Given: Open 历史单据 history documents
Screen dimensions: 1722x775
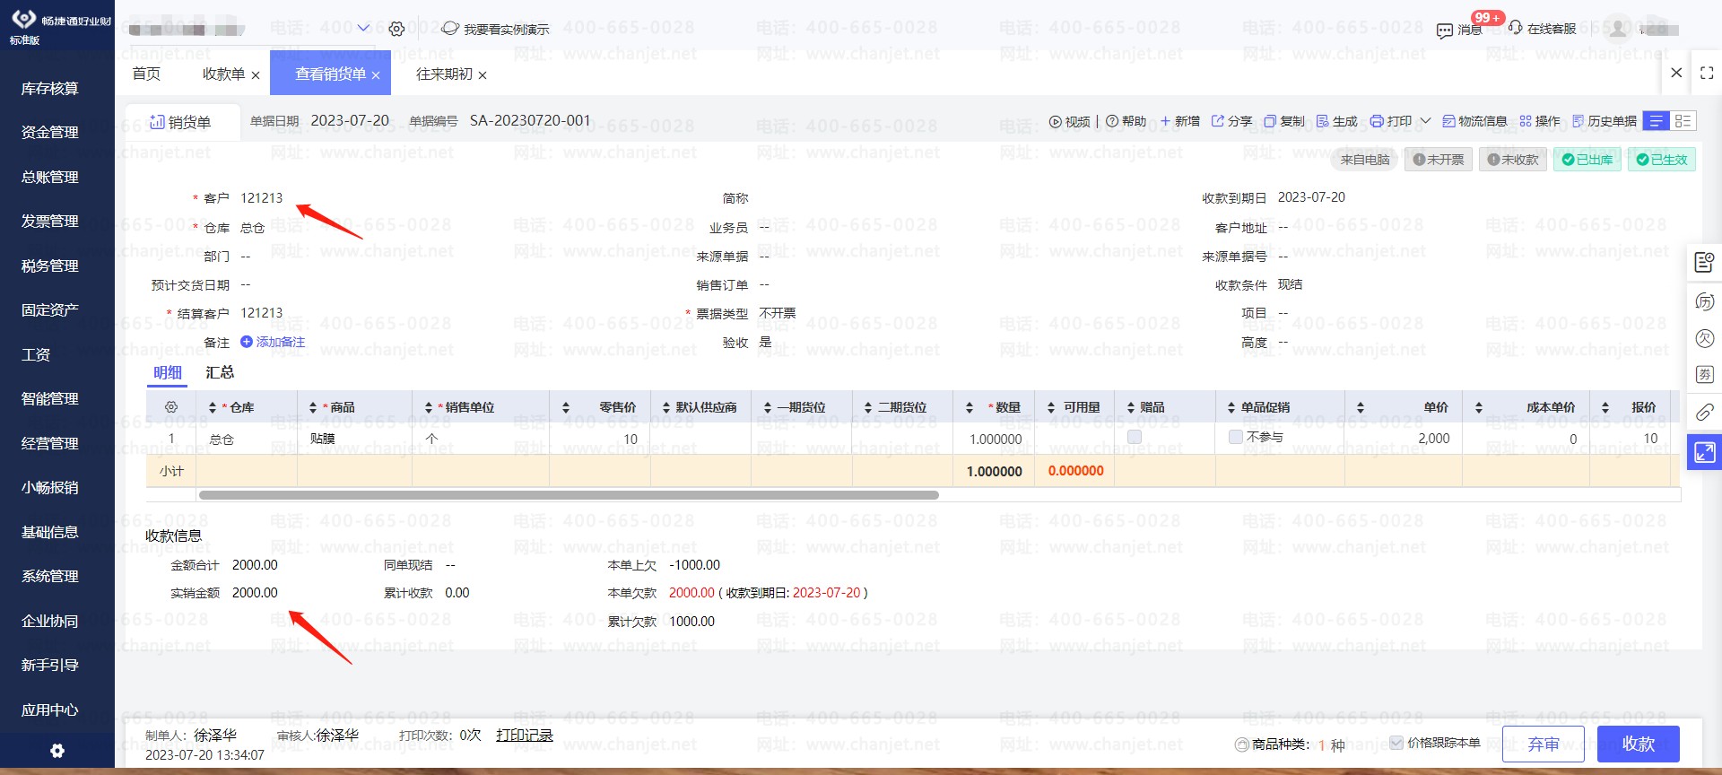Looking at the screenshot, I should click(x=1605, y=121).
